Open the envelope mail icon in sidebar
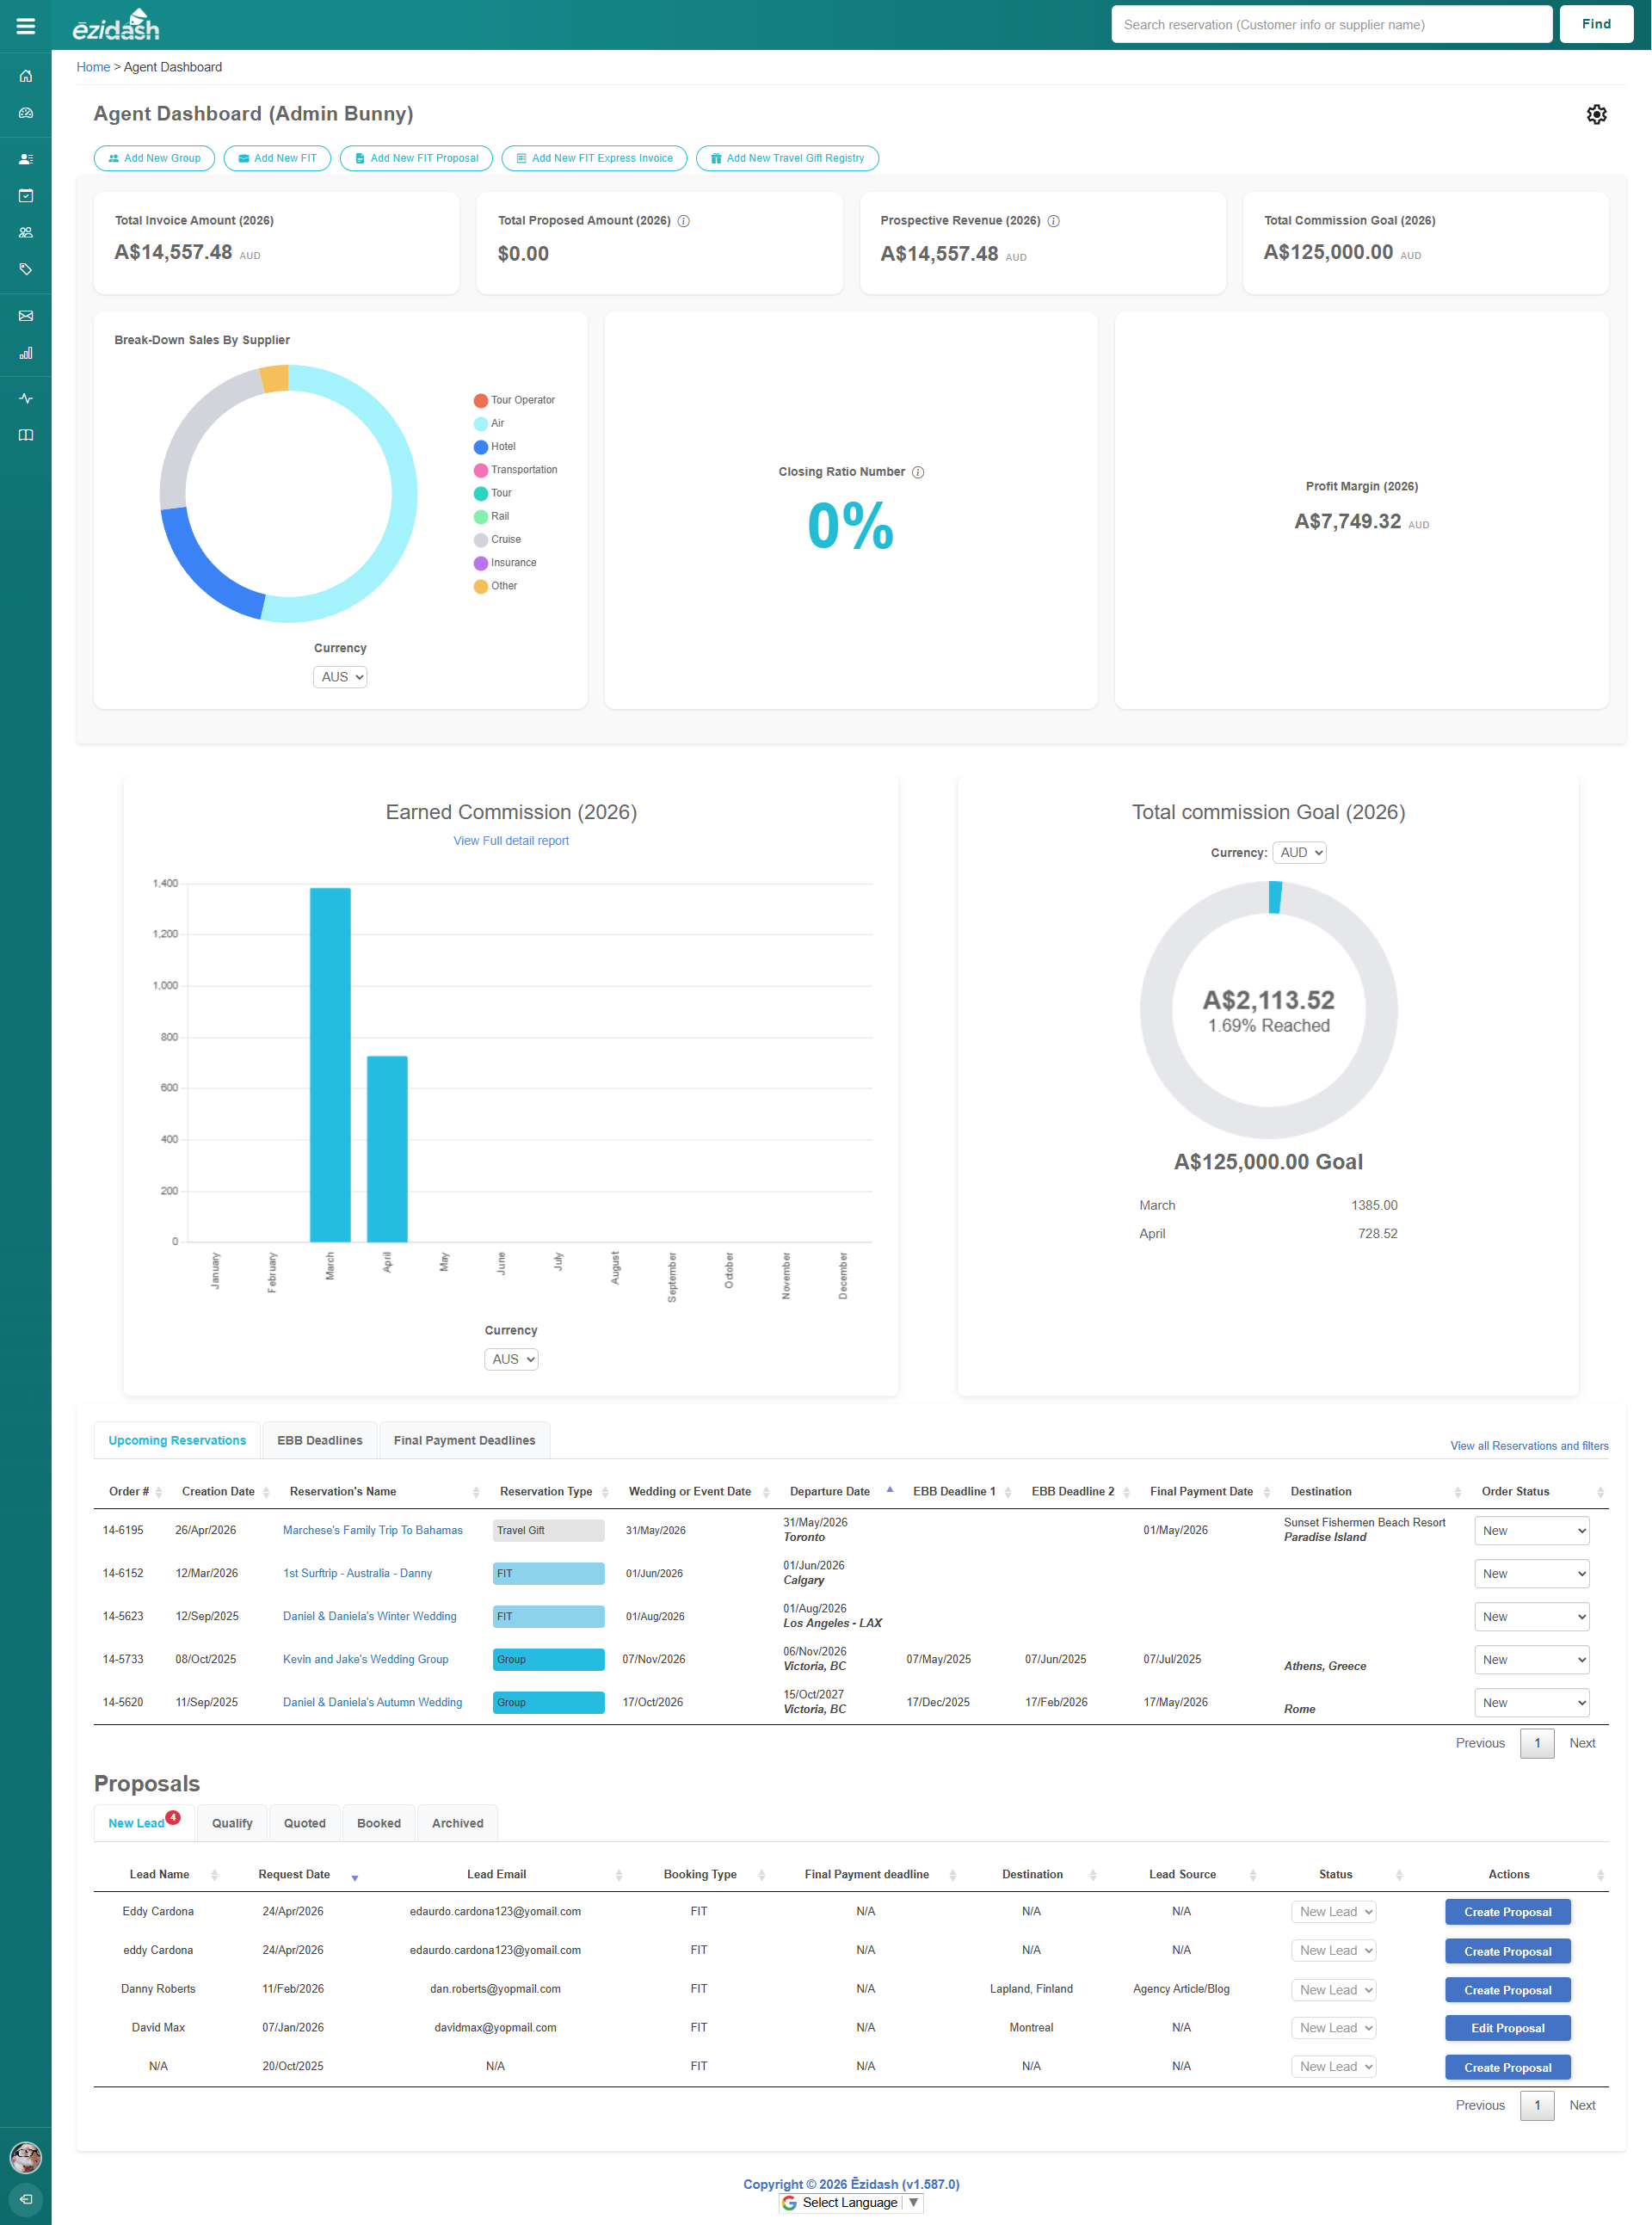This screenshot has height=2225, width=1652. (x=26, y=316)
